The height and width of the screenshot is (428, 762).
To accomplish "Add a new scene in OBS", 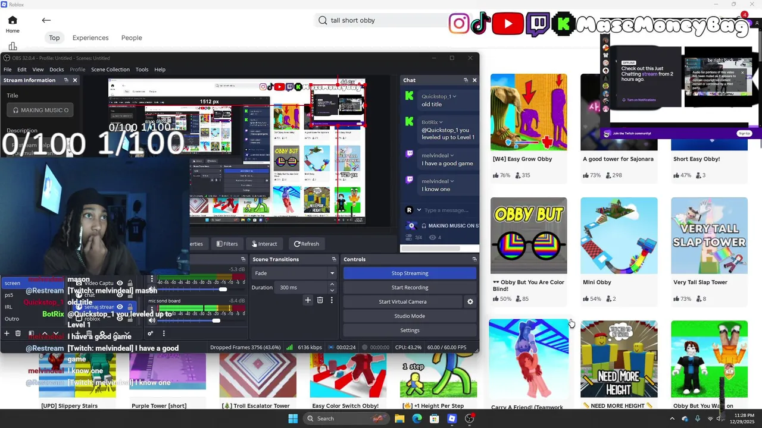I will 7,333.
